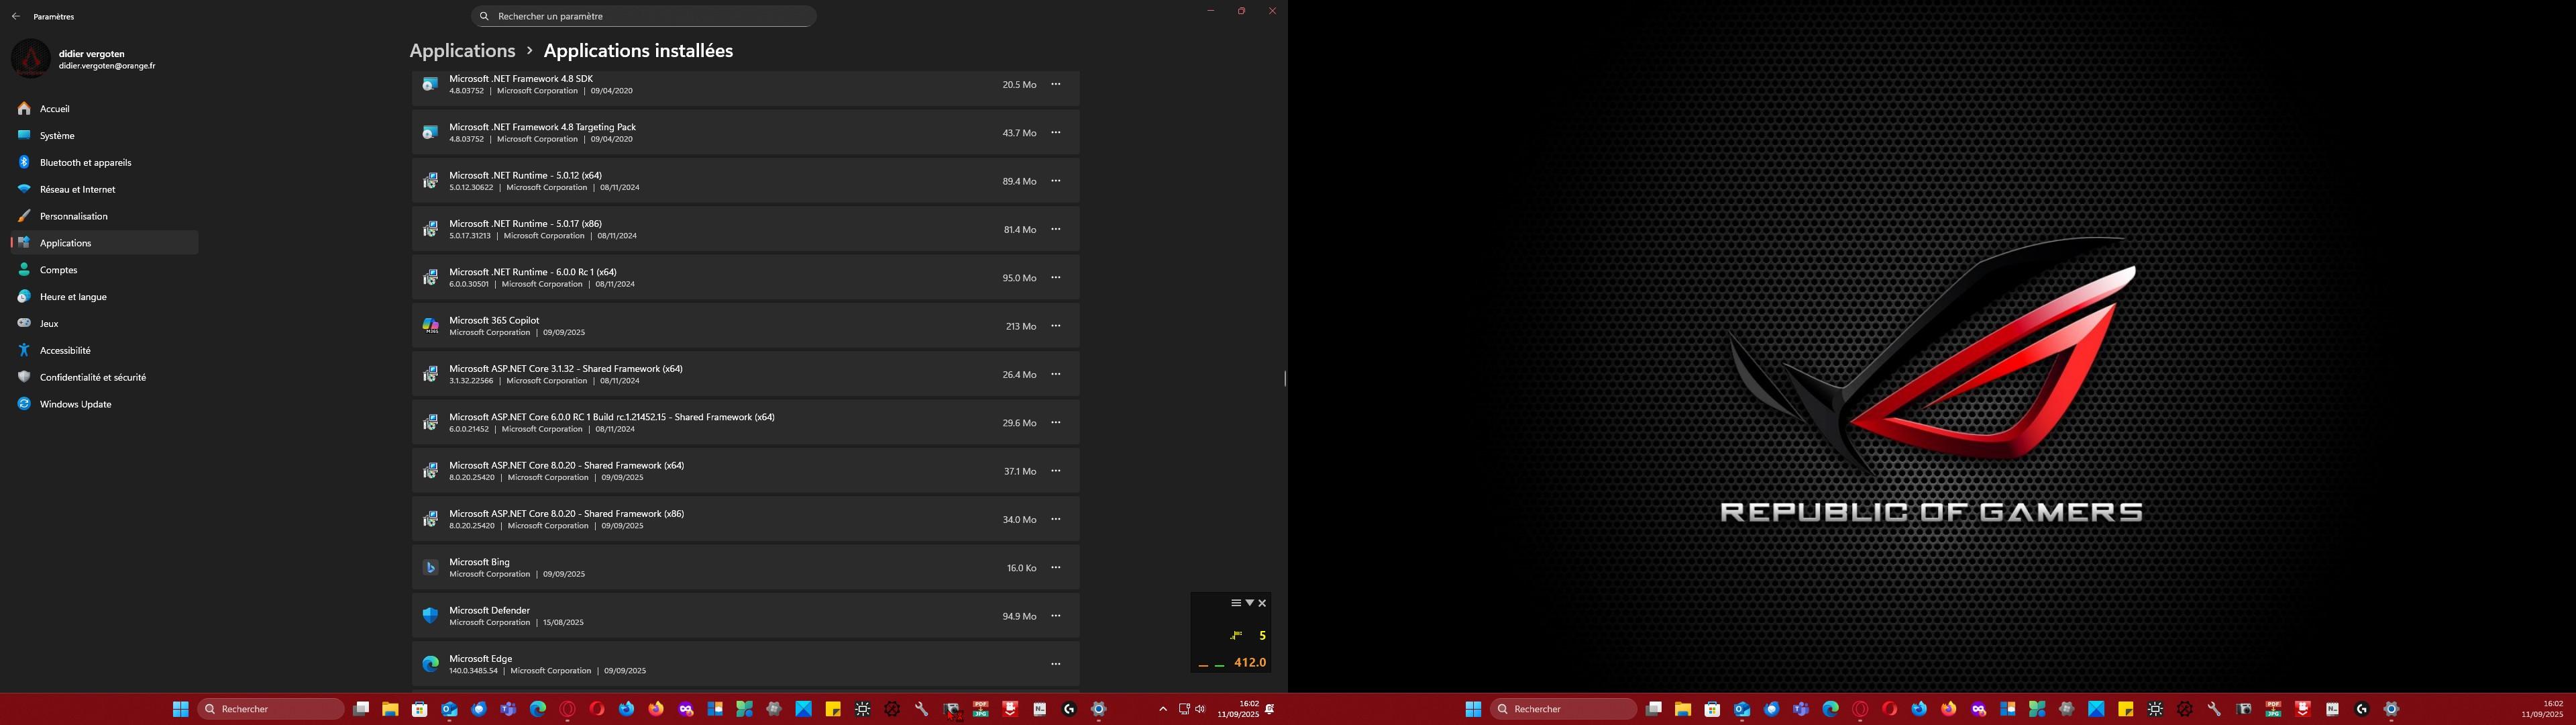Open options for ASP.NET Core 6.0.0 RC 1
The image size is (2576, 725).
[x=1055, y=423]
